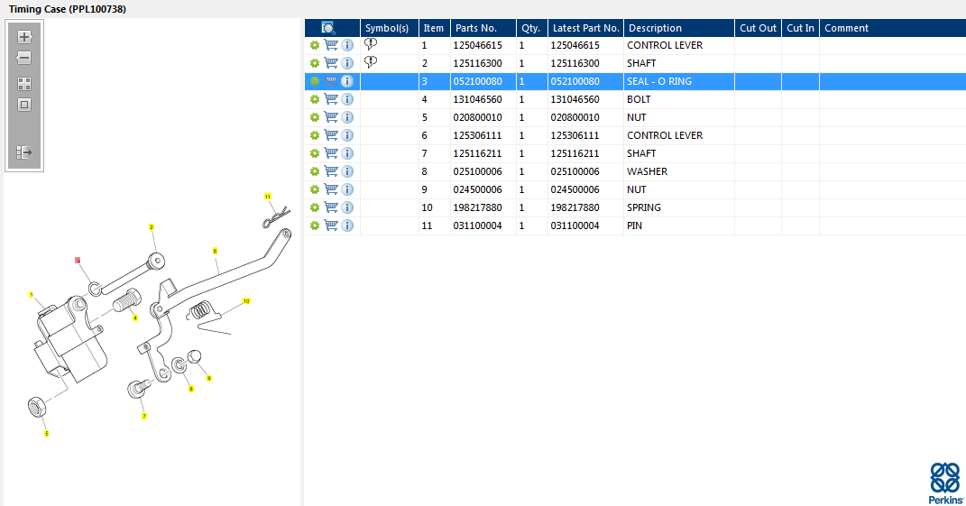Add part 125046615 to the cart
This screenshot has width=966, height=506.
tap(331, 45)
